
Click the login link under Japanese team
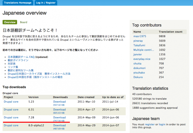click(x=162, y=124)
